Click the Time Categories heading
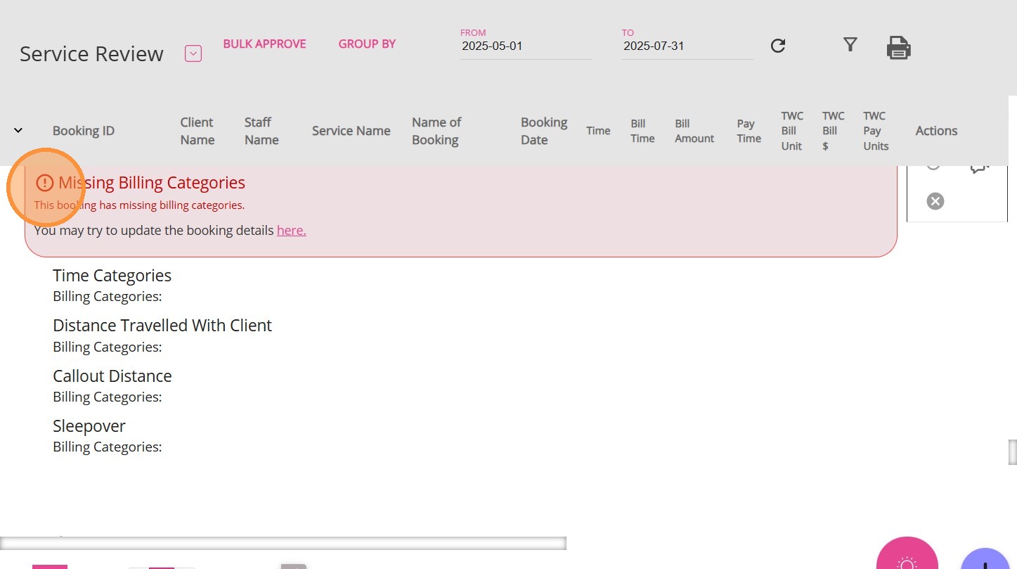1017x569 pixels. click(112, 275)
